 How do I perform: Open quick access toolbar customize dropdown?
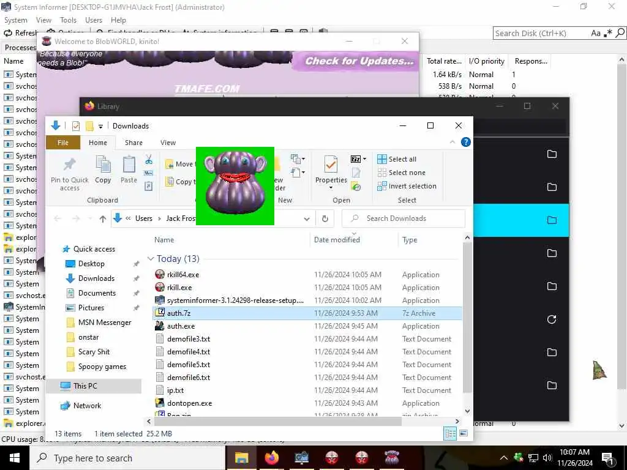click(x=101, y=126)
